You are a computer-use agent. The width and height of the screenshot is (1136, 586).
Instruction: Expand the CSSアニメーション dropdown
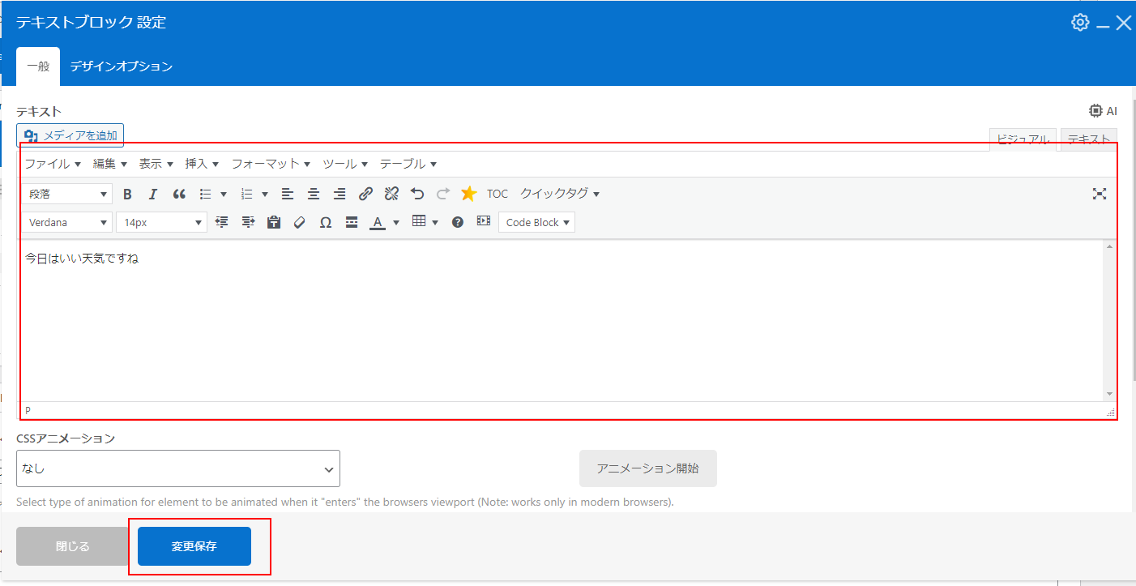pos(178,468)
